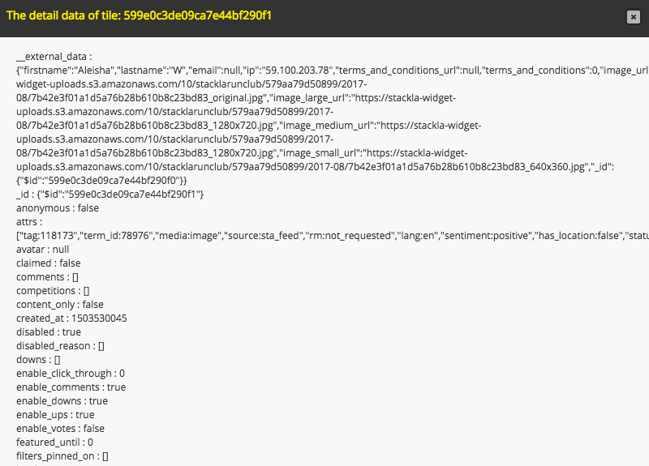Click the attrs field label
Image resolution: width=649 pixels, height=466 pixels.
click(31, 222)
